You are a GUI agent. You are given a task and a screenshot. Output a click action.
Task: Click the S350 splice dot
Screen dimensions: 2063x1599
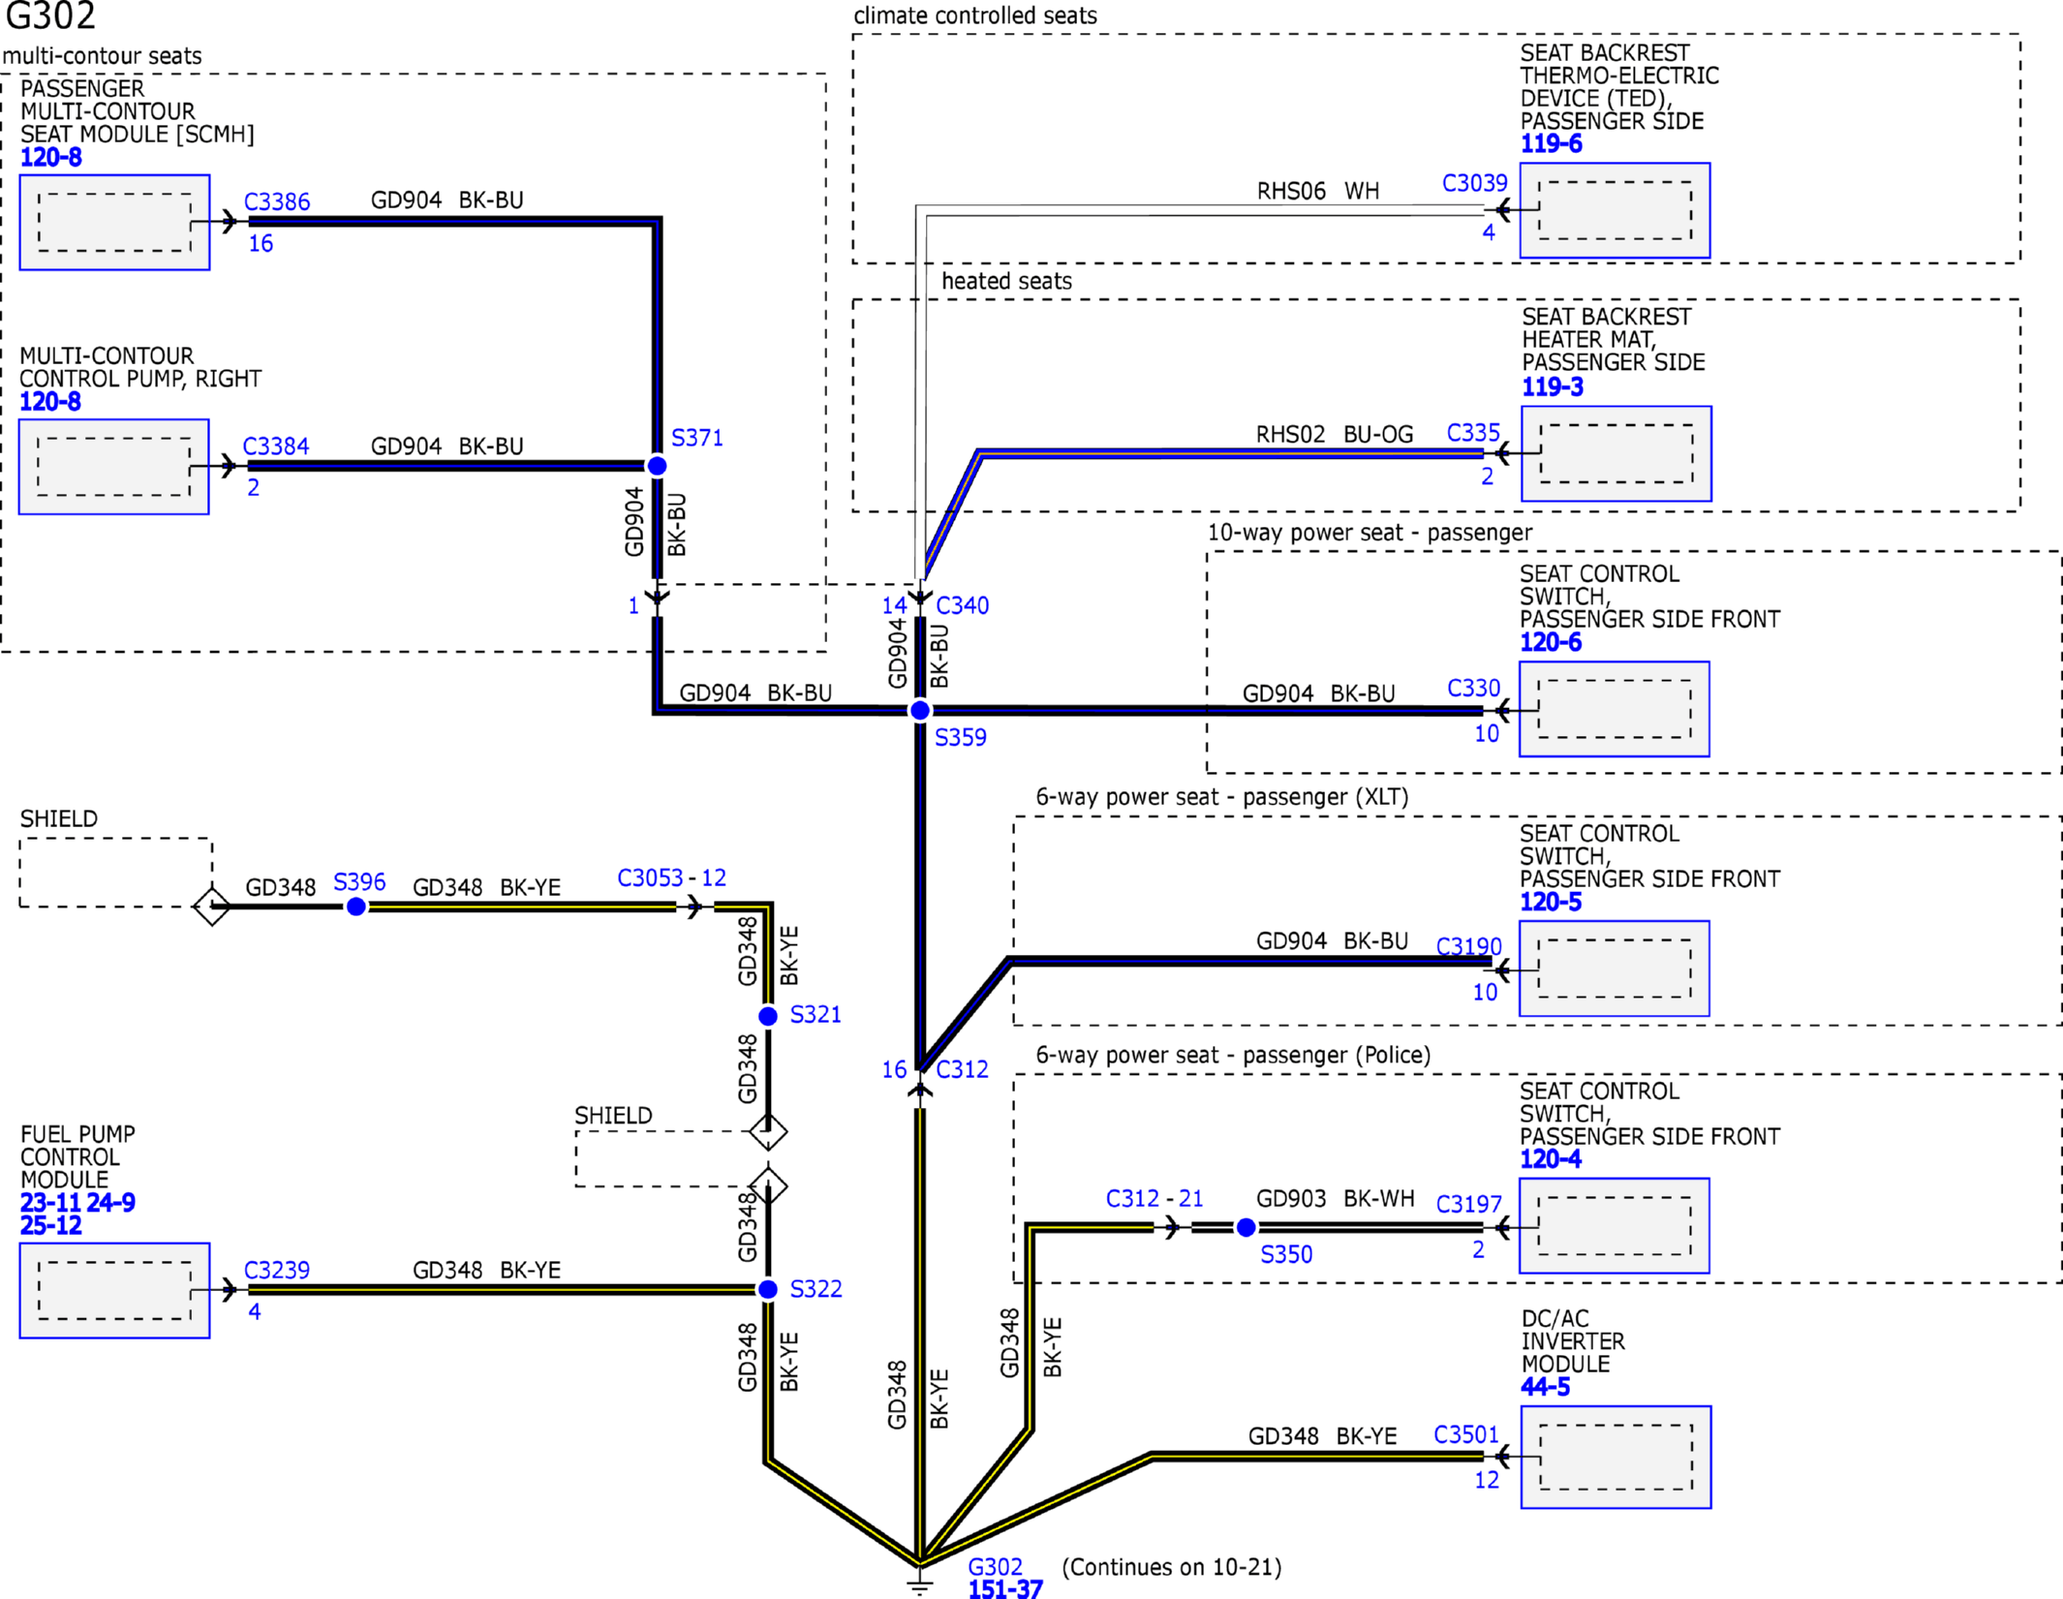[1247, 1228]
